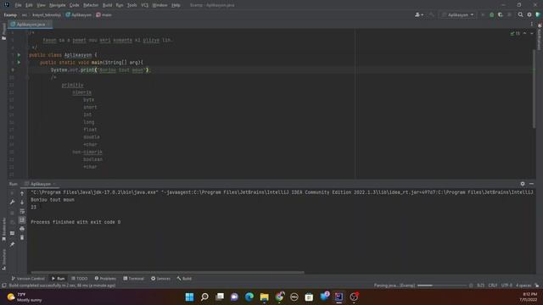Click the status bar parsing progress bar
Viewport: 543px width, 305px height.
pos(441,286)
